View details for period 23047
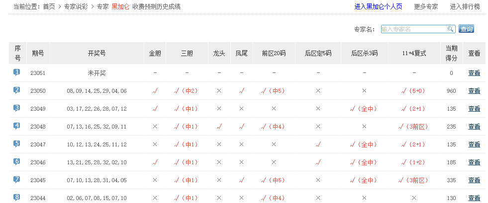This screenshot has height=203, width=488. [x=474, y=144]
